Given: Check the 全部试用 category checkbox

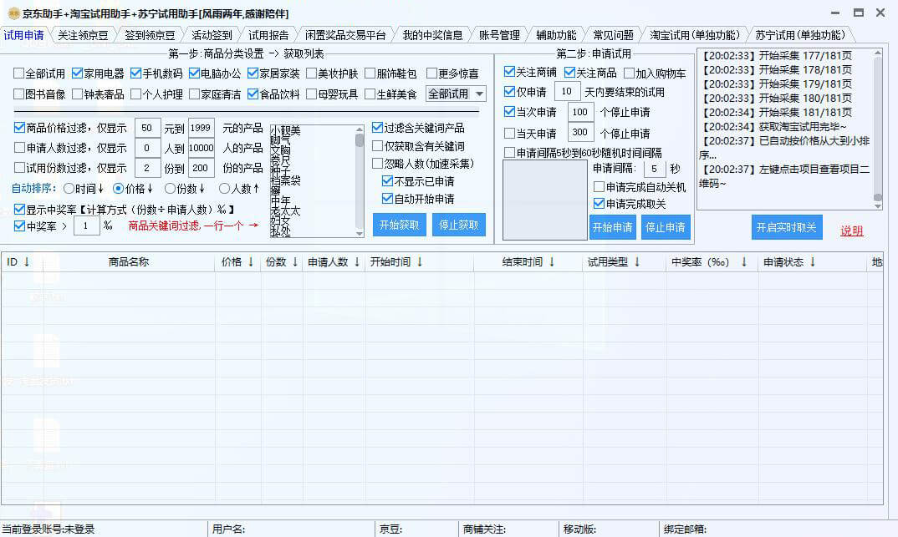Looking at the screenshot, I should (x=19, y=73).
